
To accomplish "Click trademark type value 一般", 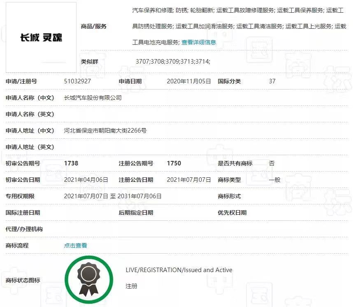I will click(x=274, y=180).
